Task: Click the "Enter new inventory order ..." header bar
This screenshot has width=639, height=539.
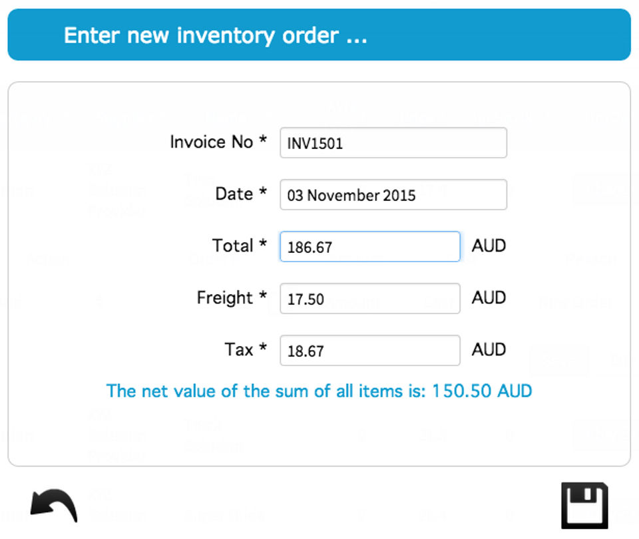Action: (319, 35)
